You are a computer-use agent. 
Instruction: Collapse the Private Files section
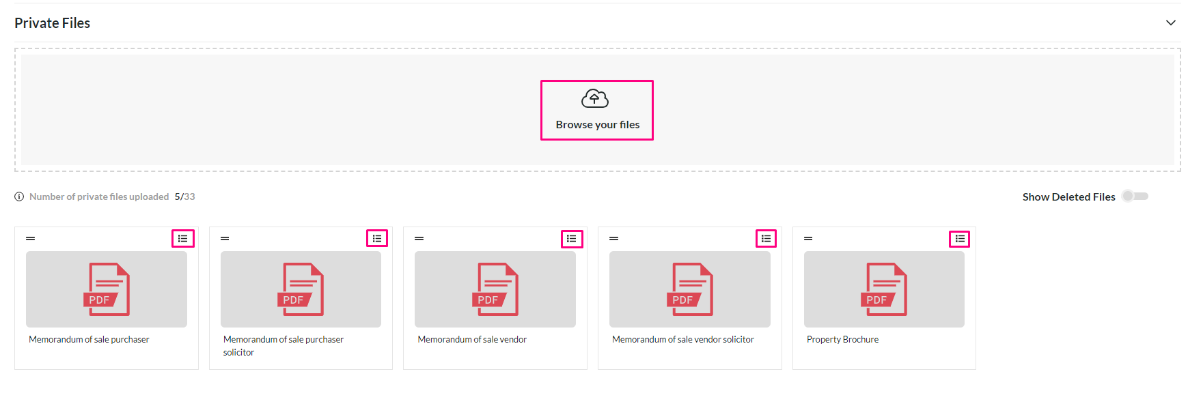click(x=1170, y=23)
